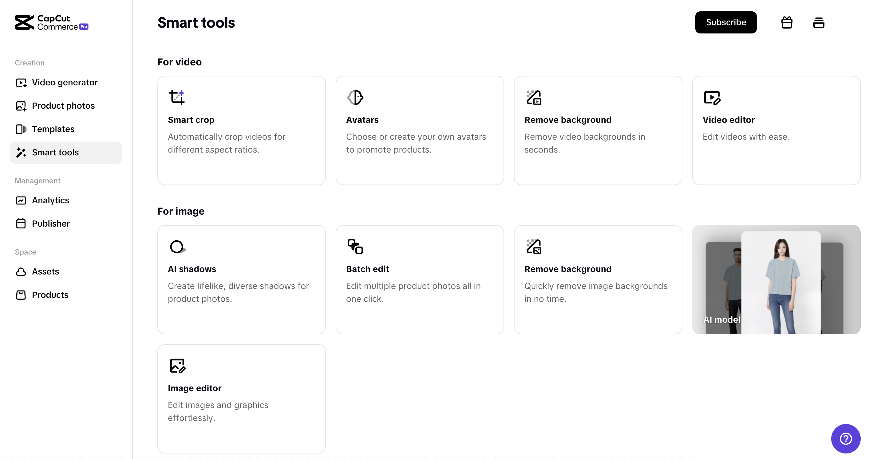Click the AI shadows circle icon
This screenshot has width=885, height=459.
tap(177, 246)
